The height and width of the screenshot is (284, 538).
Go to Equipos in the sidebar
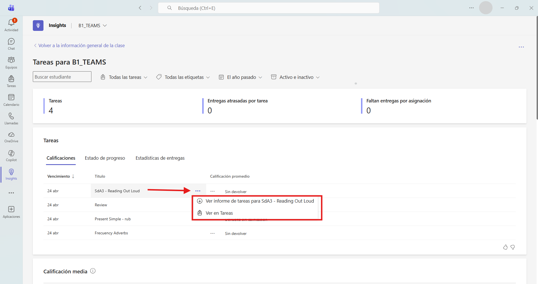[x=11, y=63]
